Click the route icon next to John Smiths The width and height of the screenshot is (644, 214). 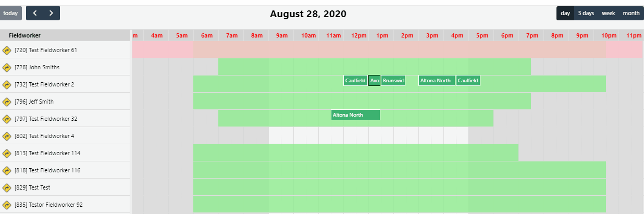pyautogui.click(x=7, y=67)
